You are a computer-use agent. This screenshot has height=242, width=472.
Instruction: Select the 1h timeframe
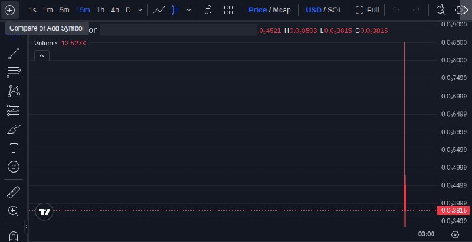100,10
